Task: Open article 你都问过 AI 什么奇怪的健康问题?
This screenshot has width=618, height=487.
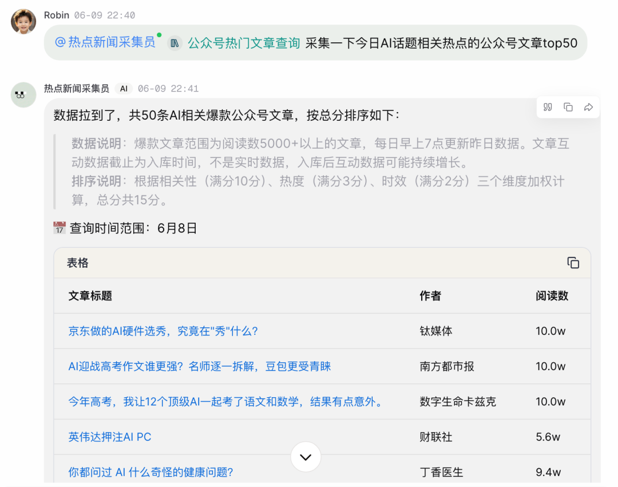Action: (x=150, y=472)
